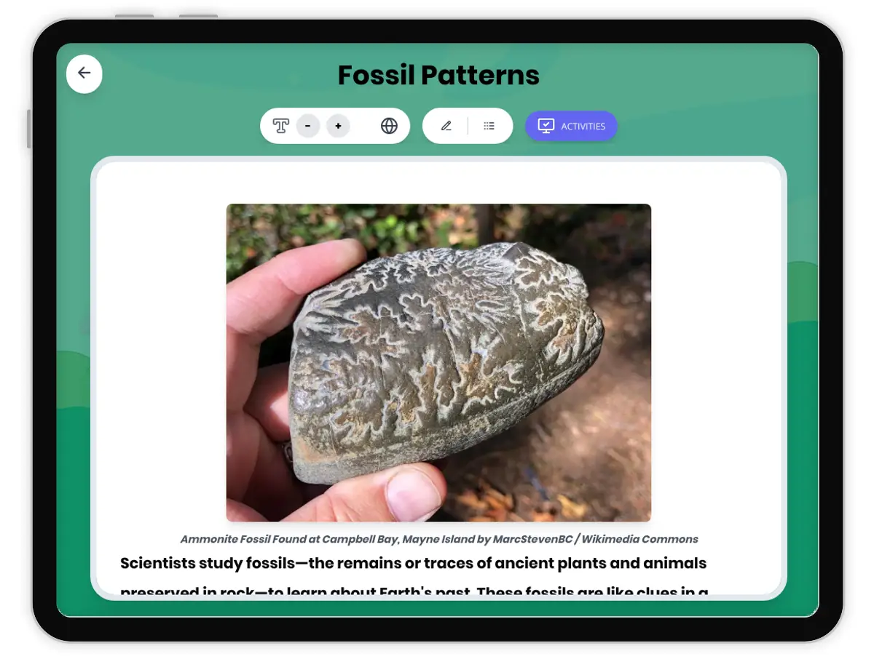Open the globe language selector
This screenshot has height=659, width=874.
(x=389, y=127)
